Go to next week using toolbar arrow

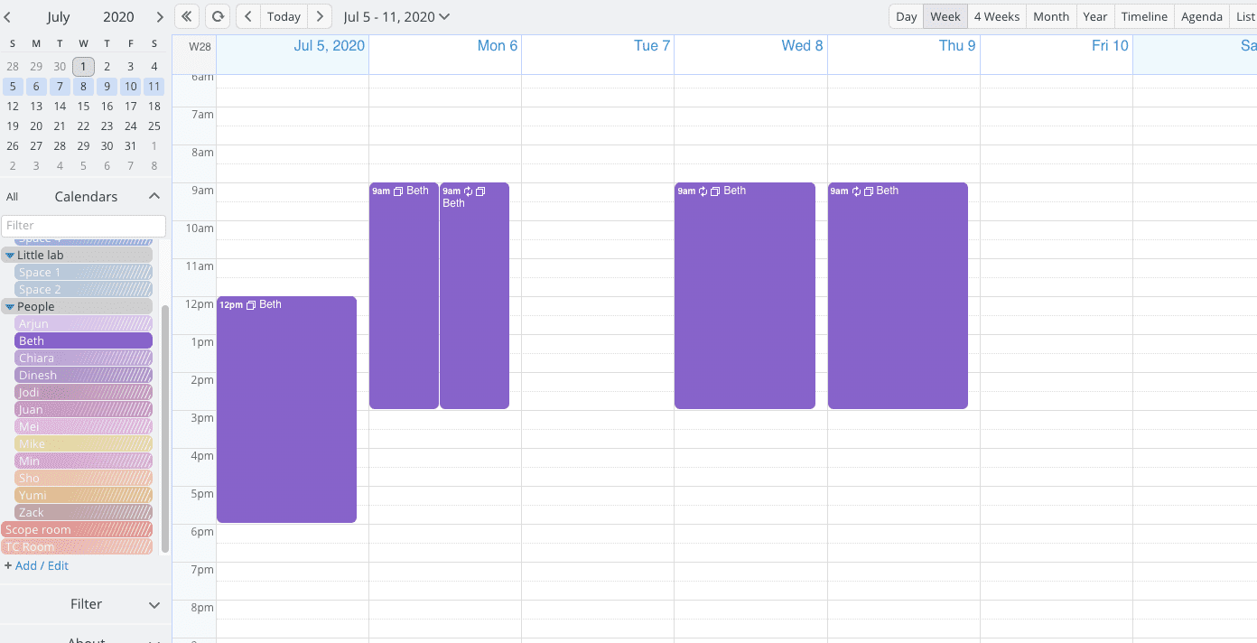[320, 16]
